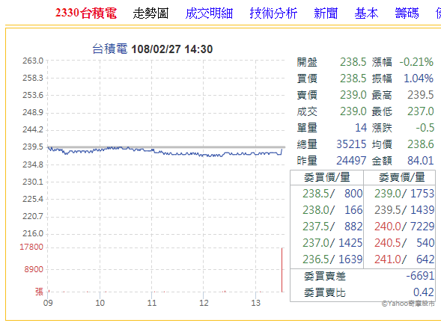Click the bid row 237.0/ 1425

[332, 243]
